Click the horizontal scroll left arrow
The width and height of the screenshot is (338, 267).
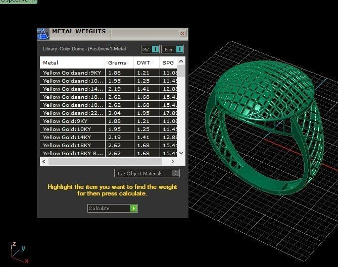pos(44,161)
